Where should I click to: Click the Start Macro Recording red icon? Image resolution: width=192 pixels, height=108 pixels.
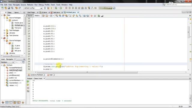(91, 16)
